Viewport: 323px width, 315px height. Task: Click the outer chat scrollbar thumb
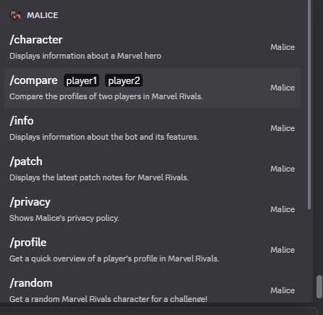319,287
